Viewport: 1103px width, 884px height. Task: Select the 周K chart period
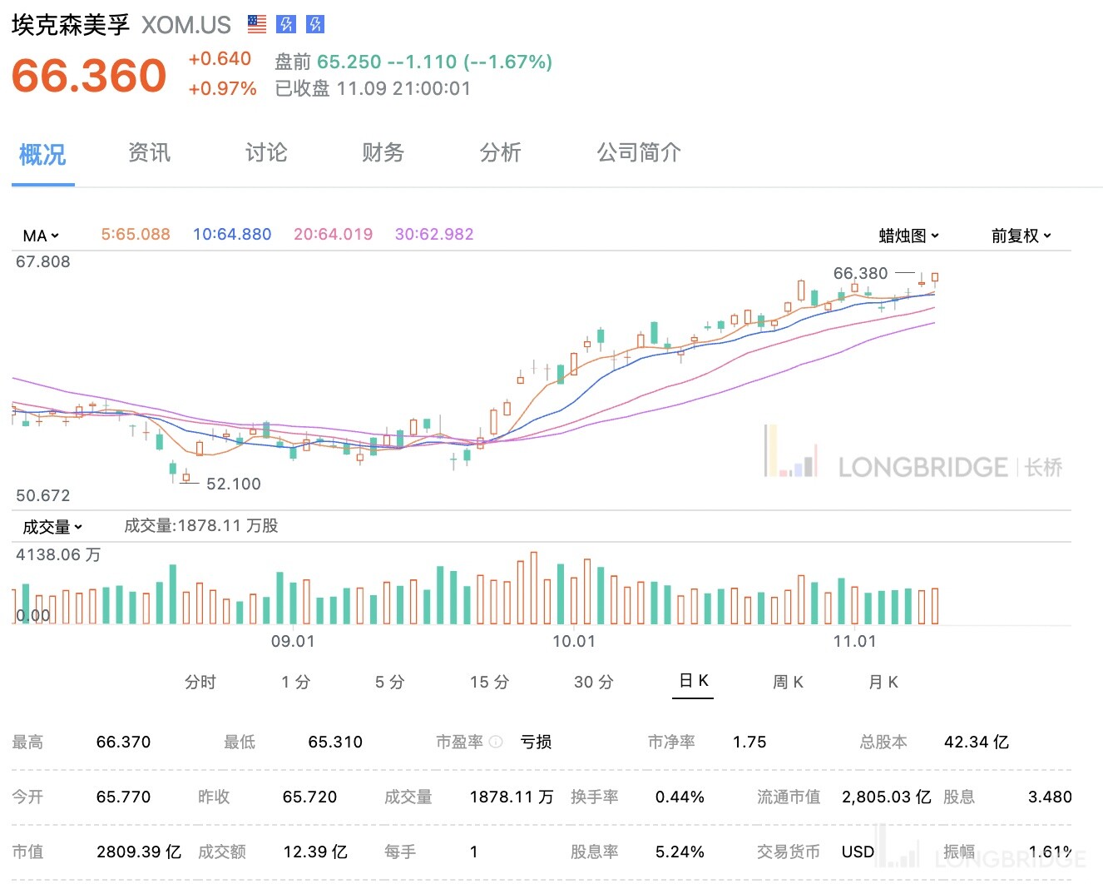coord(788,682)
